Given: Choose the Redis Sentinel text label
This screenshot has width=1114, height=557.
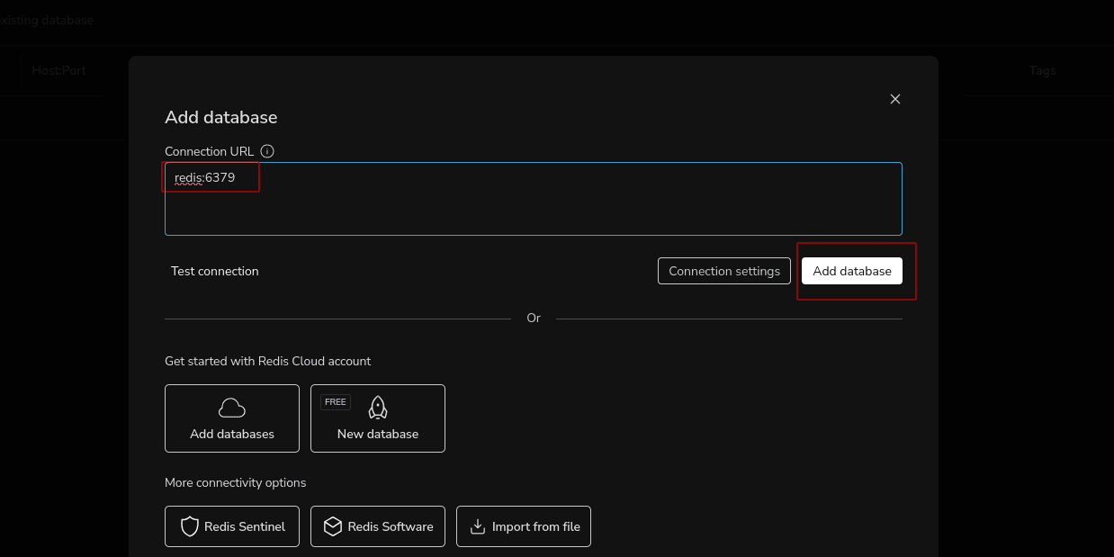Looking at the screenshot, I should click(x=245, y=526).
